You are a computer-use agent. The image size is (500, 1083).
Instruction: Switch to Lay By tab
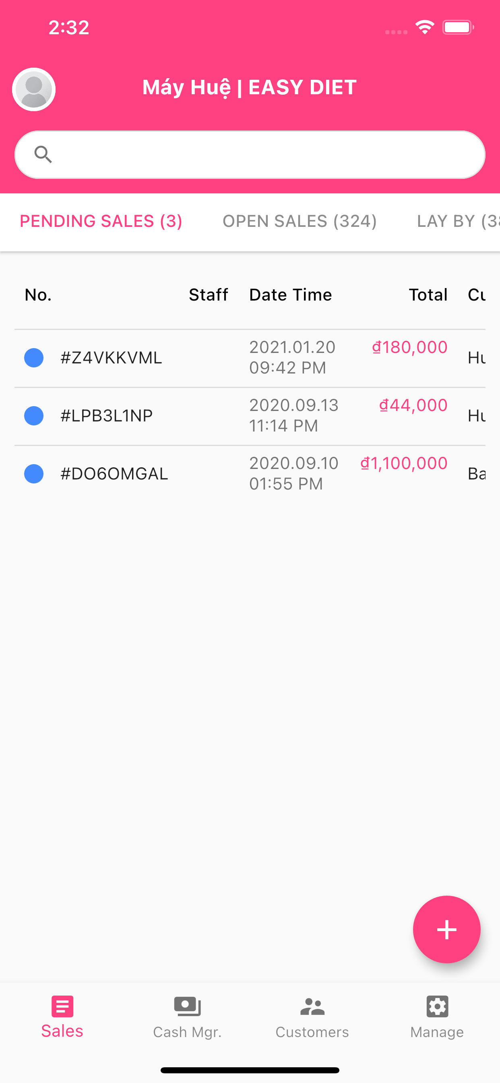click(458, 221)
